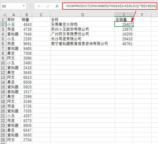Expand the Name Box dropdown arrow

point(24,6)
